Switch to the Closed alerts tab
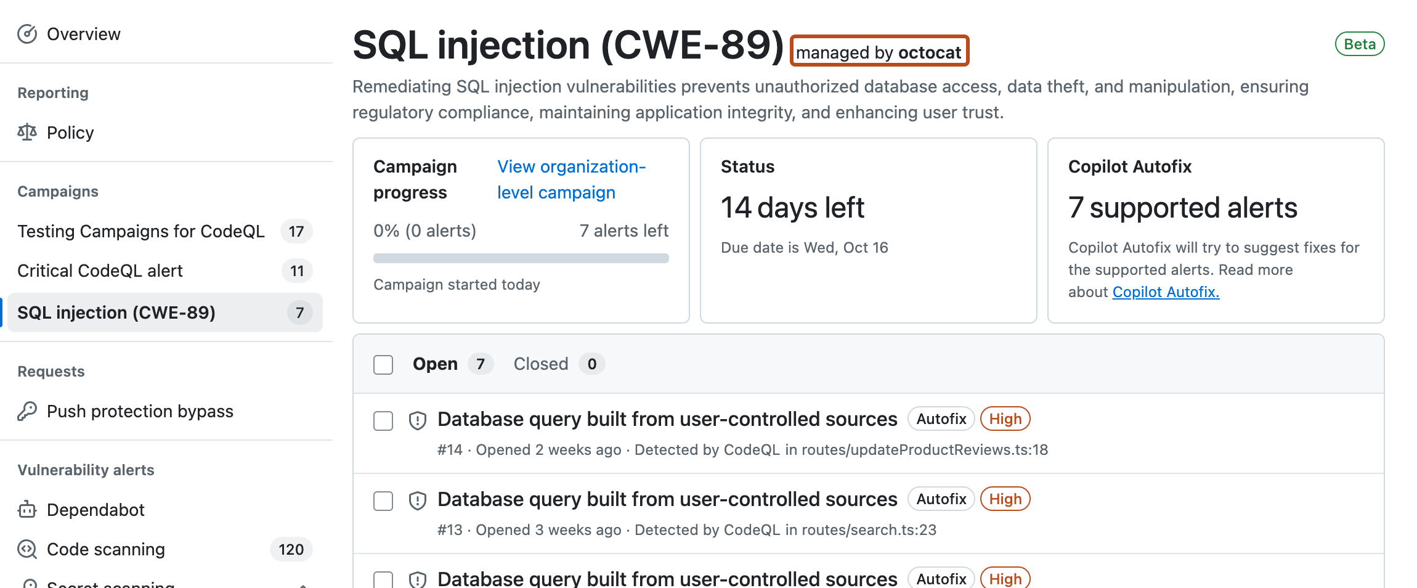The width and height of the screenshot is (1417, 588). [540, 364]
